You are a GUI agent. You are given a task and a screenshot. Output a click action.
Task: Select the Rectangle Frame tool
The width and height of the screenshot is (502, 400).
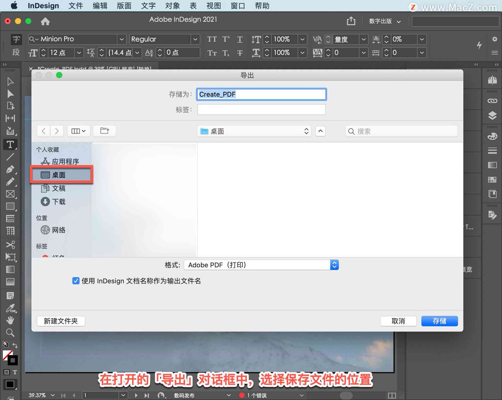click(10, 194)
